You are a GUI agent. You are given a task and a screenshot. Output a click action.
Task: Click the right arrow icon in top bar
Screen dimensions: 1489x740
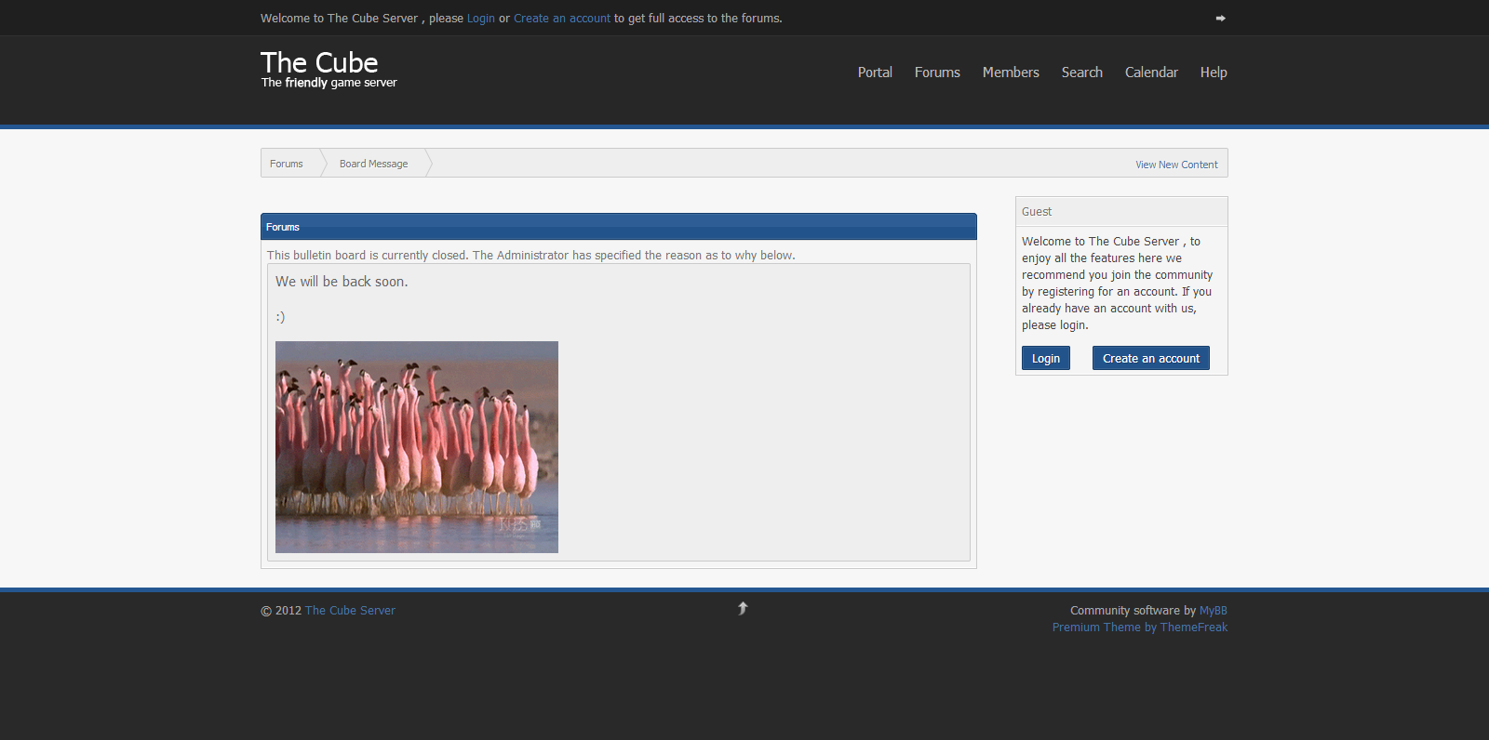1220,18
